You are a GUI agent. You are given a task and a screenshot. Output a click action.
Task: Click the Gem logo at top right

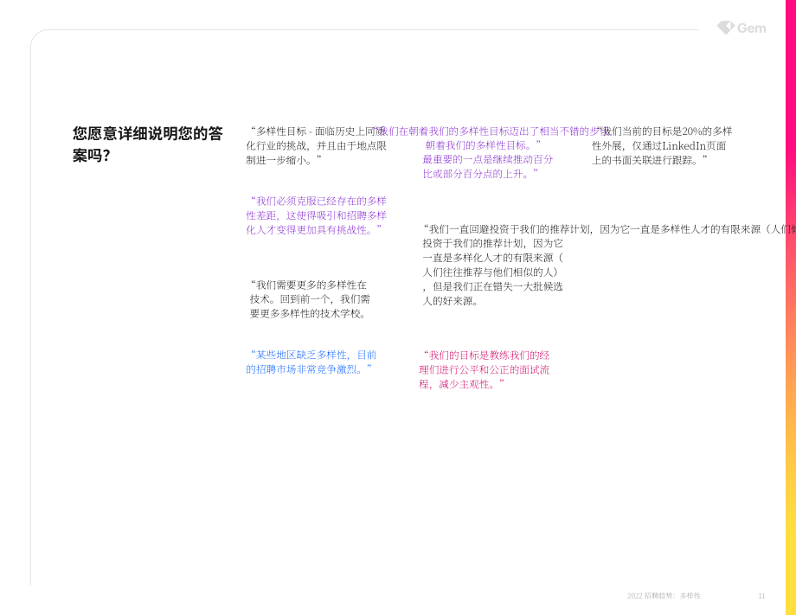tap(741, 28)
